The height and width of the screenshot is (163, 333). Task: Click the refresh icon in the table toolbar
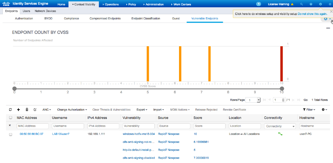coord(10,110)
